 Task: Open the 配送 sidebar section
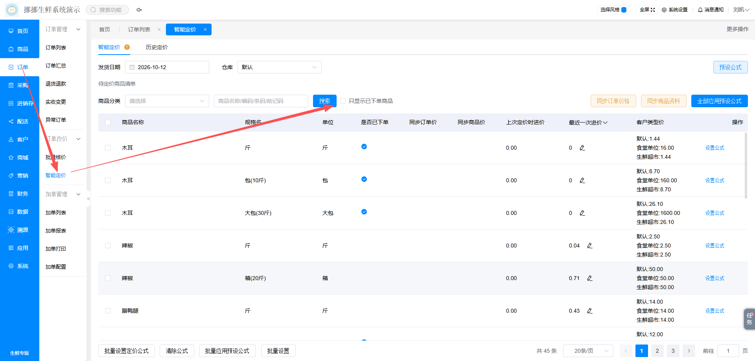[x=19, y=121]
